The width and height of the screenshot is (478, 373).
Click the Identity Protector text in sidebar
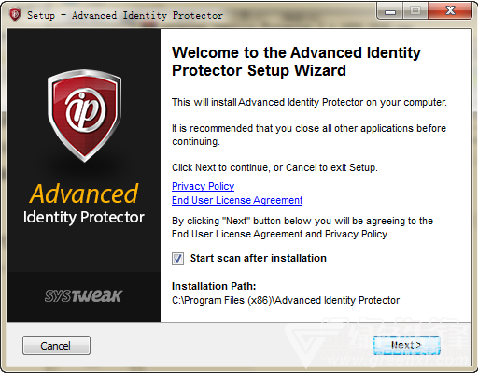[84, 217]
